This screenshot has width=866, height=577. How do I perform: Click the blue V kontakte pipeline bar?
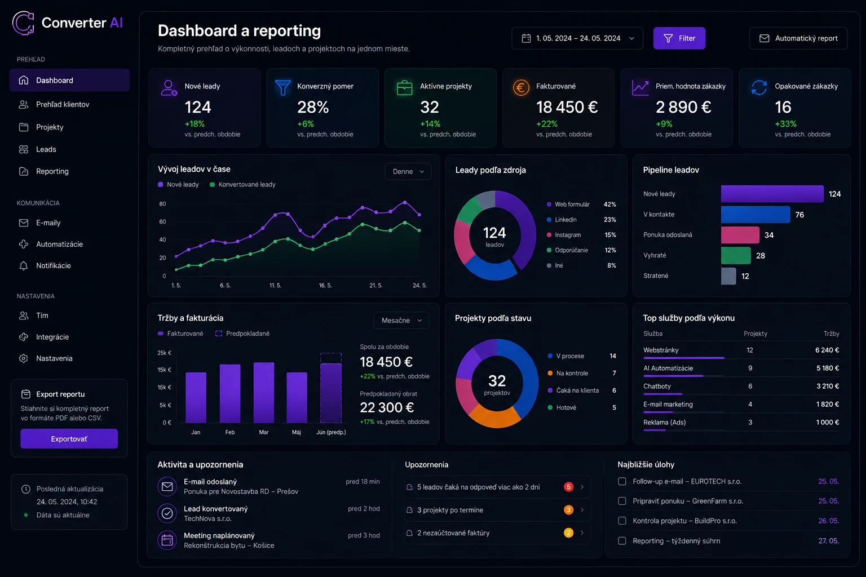click(755, 215)
